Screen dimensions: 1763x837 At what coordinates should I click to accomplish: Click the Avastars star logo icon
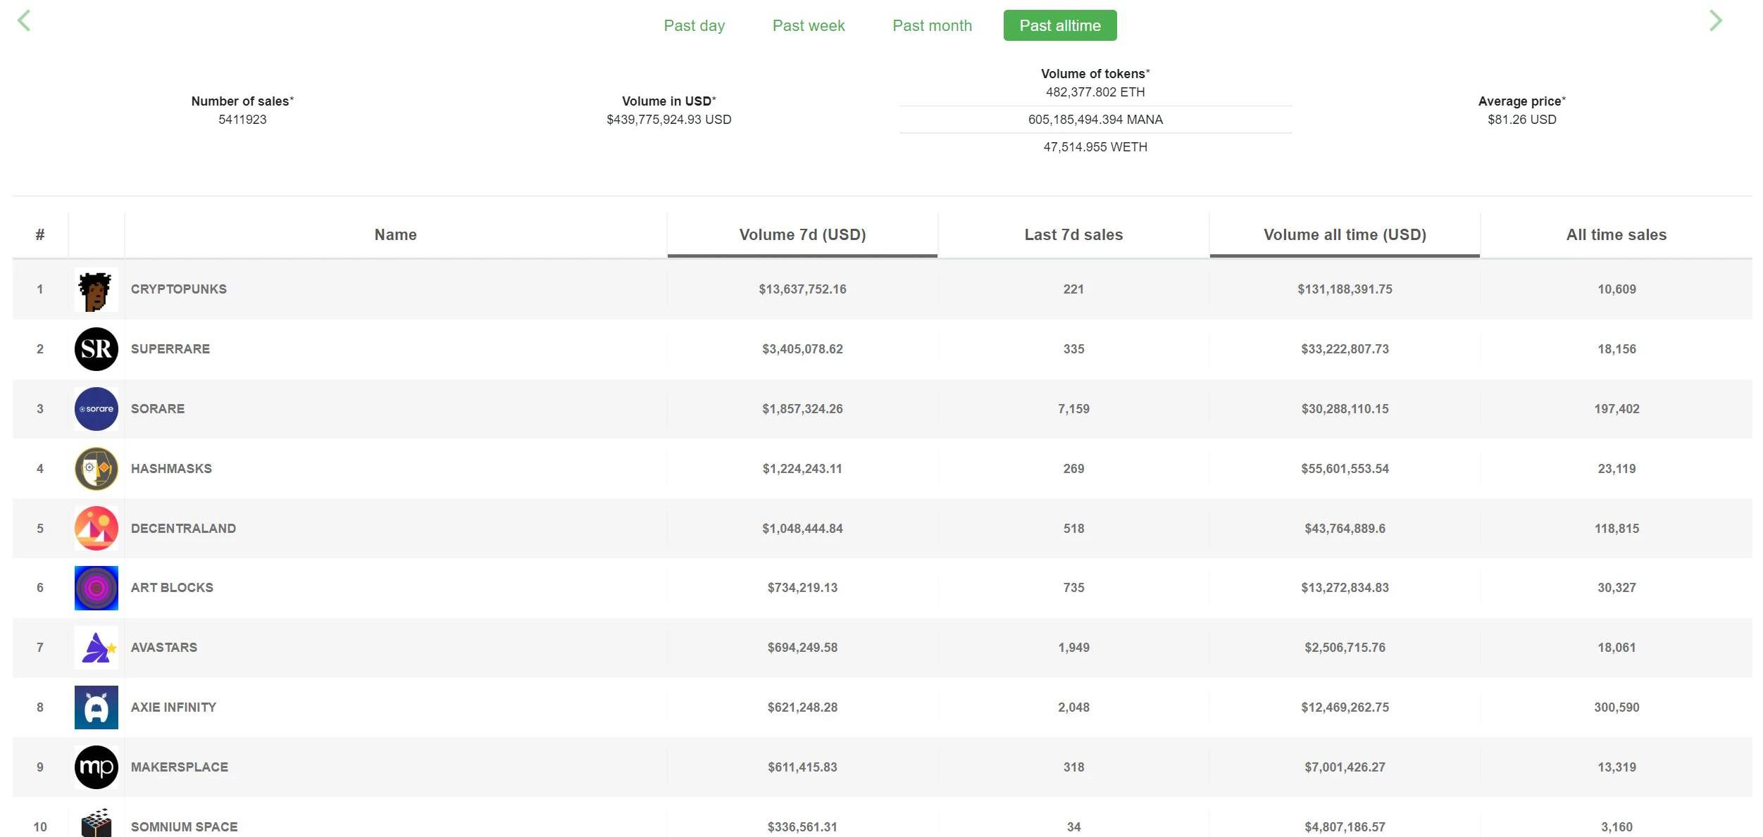click(x=96, y=648)
